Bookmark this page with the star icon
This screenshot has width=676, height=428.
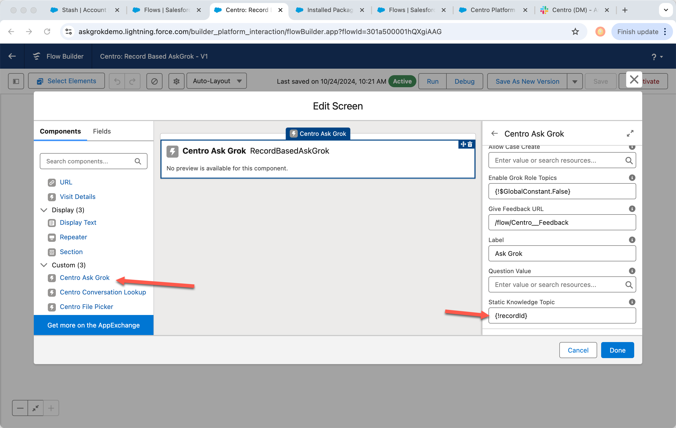[575, 32]
